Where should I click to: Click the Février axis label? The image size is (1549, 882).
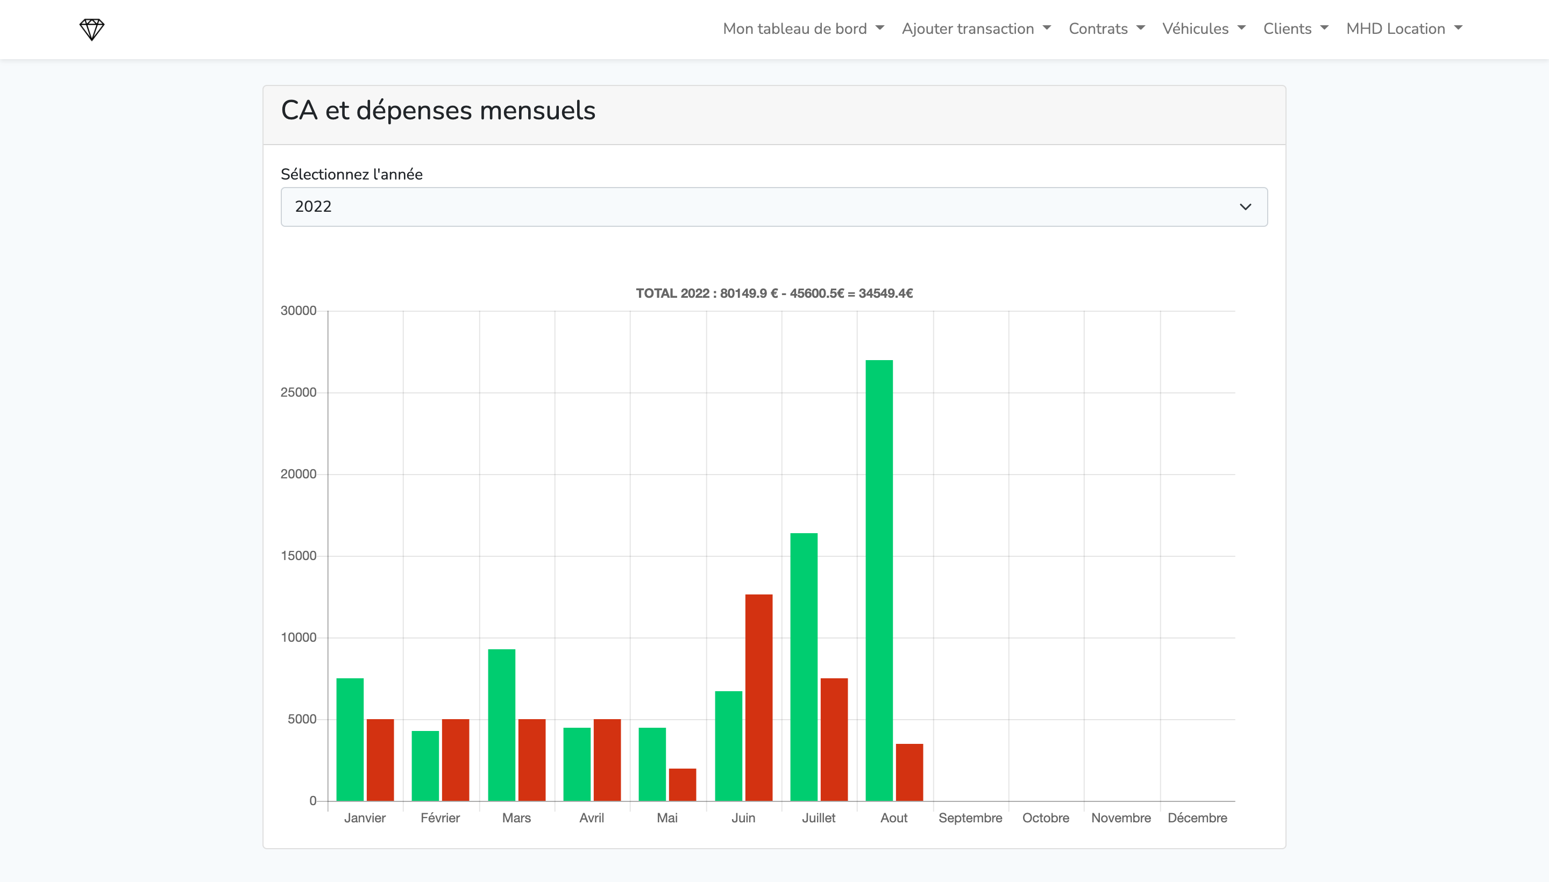pyautogui.click(x=440, y=818)
